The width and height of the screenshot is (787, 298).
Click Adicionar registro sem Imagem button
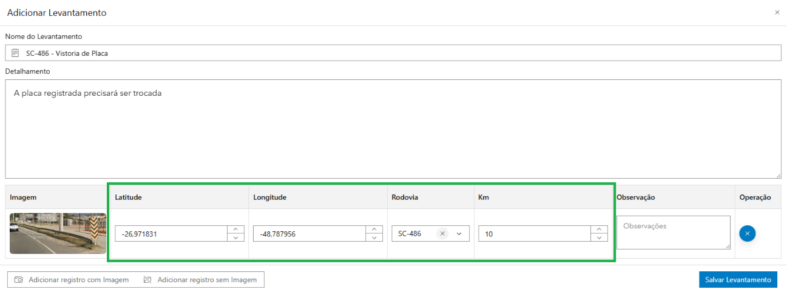point(200,280)
